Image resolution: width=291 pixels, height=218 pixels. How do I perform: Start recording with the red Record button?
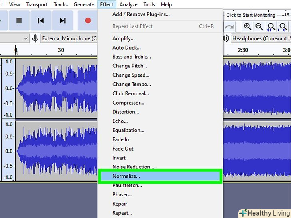(88, 20)
